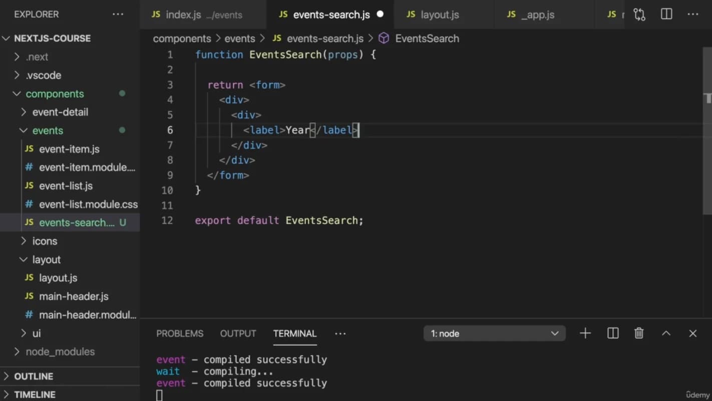Split the terminal panel
Viewport: 712px width, 401px height.
point(613,333)
